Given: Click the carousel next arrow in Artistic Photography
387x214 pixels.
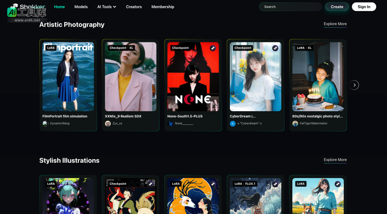Looking at the screenshot, I should click(x=354, y=85).
